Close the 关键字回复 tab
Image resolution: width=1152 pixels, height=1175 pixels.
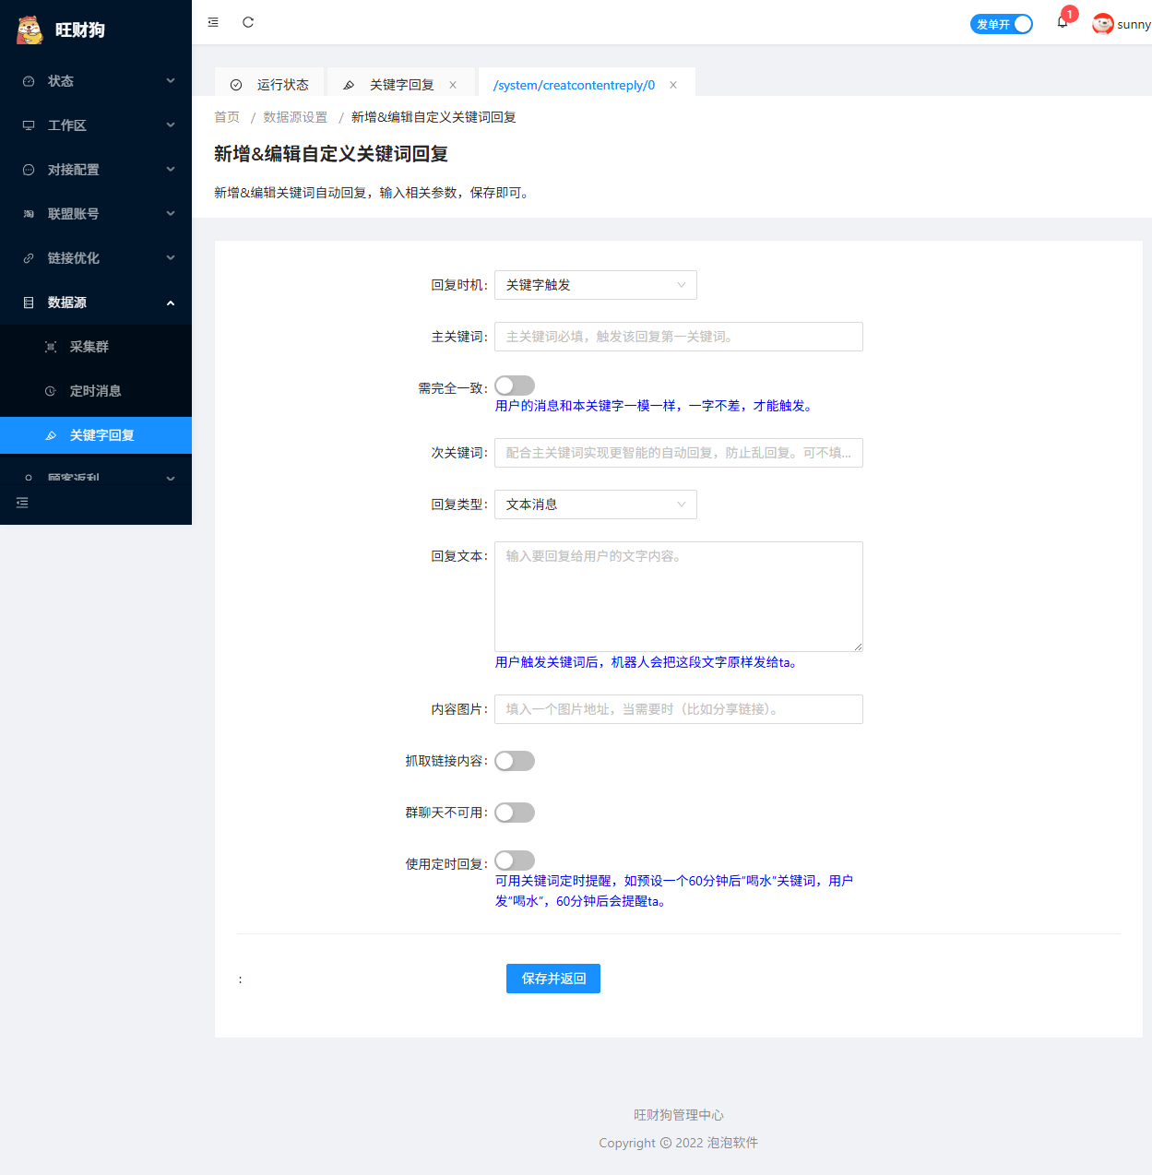[453, 85]
